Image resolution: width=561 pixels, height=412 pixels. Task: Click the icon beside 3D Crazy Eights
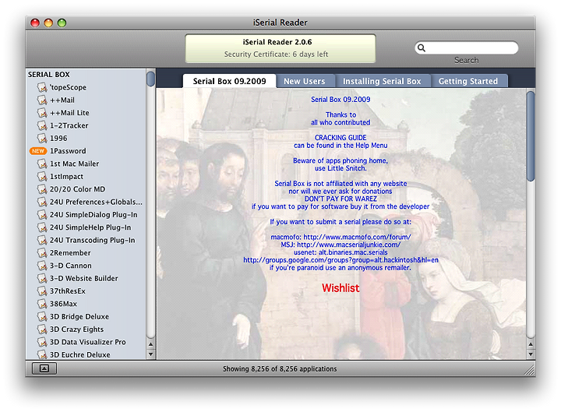(42, 329)
